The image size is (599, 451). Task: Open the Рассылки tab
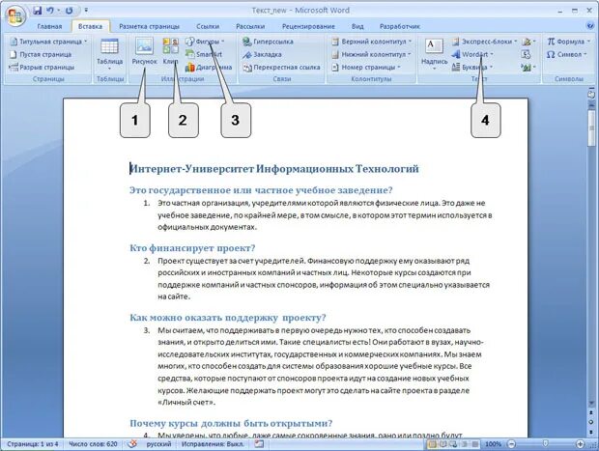[250, 26]
